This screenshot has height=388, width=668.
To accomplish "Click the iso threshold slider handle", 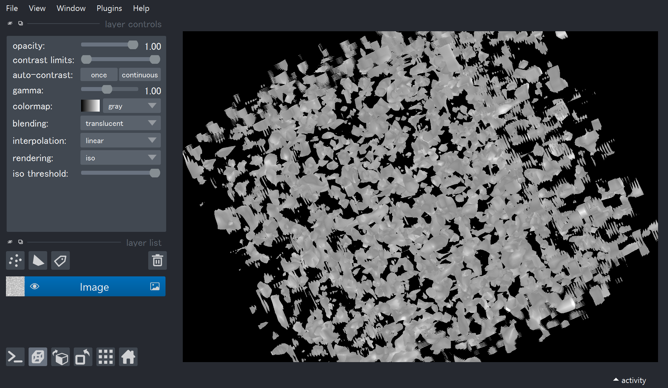I will 155,173.
